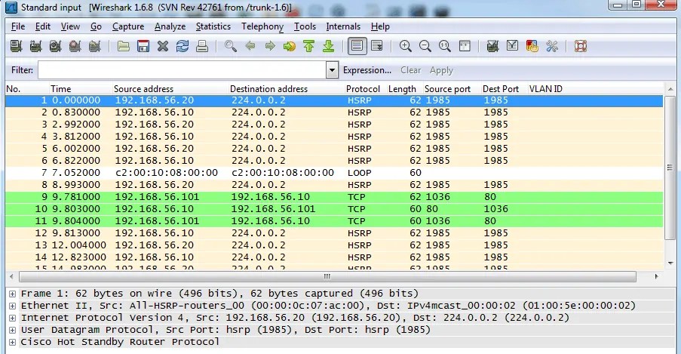681x354 pixels.
Task: Open the Tools menu
Action: click(305, 26)
